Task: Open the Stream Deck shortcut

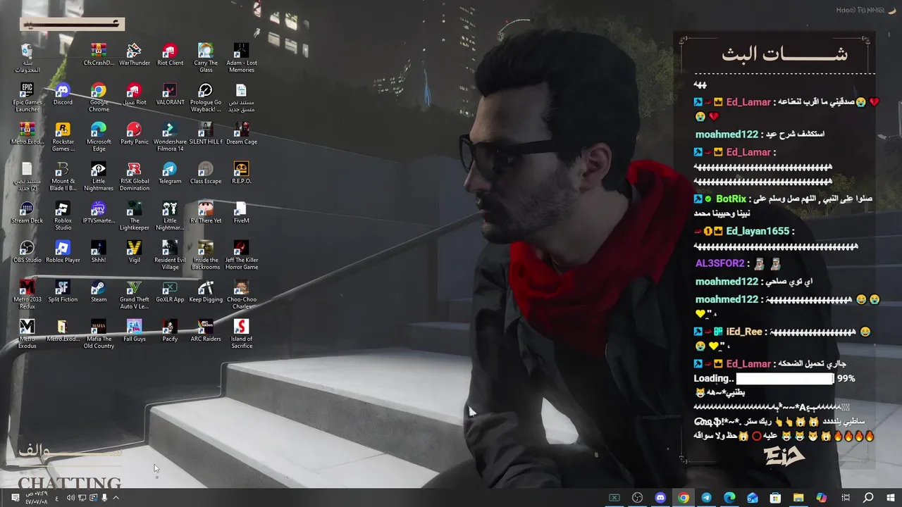Action: coord(27,212)
